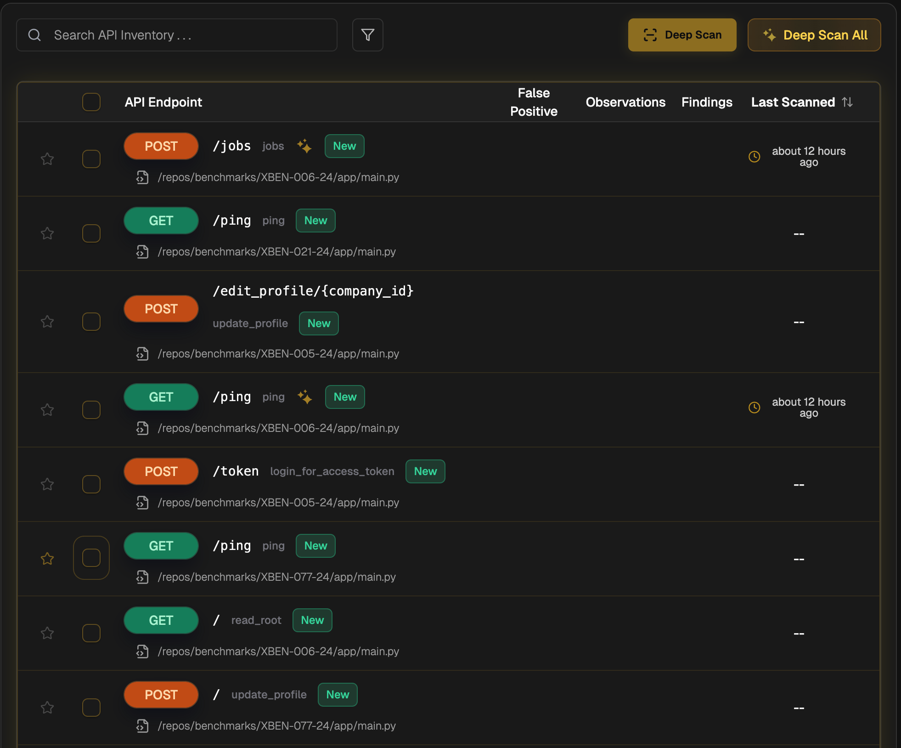
Task: Click GET badge on read_root row
Action: coord(161,620)
